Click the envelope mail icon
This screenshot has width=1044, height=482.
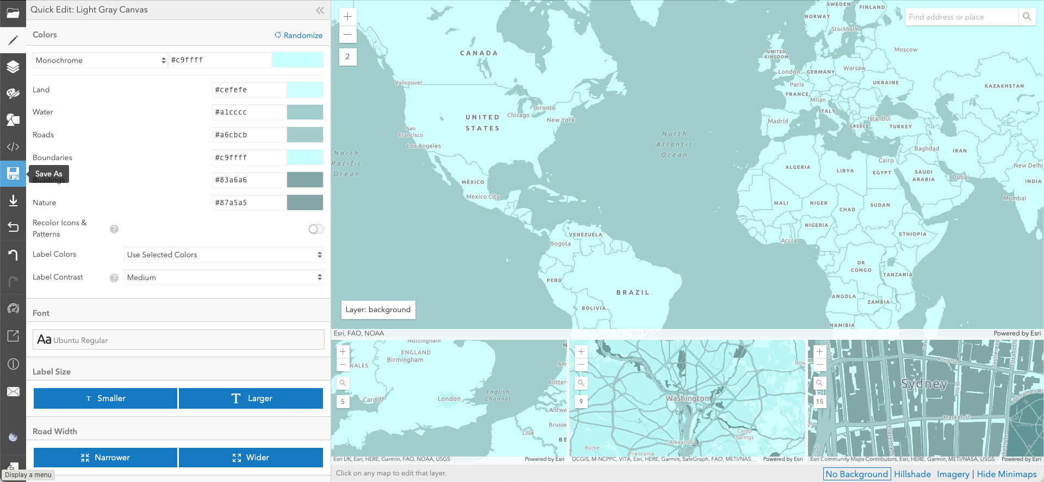point(13,391)
